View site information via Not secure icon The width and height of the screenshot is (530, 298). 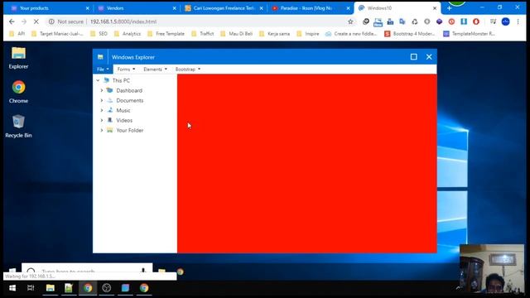pyautogui.click(x=51, y=22)
